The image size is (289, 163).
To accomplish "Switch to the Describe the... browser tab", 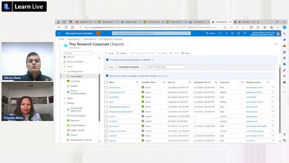I will [x=108, y=22].
